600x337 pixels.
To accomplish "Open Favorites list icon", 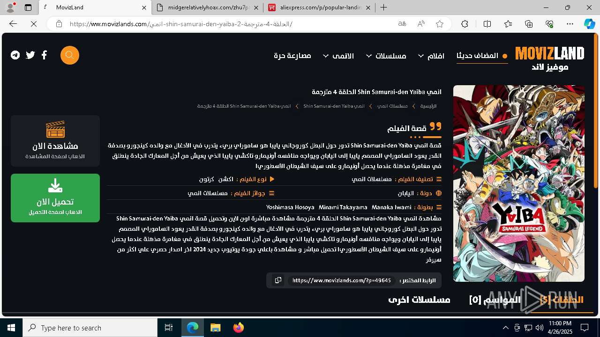I will (508, 24).
